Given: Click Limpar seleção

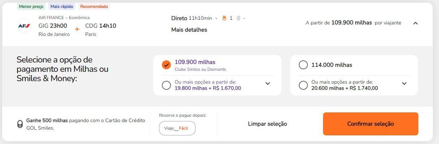Looking at the screenshot, I should [x=267, y=124].
